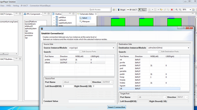Image resolution: width=197 pixels, height=110 pixels.
Task: Expand the uahbram tree node
Action: click(54, 20)
